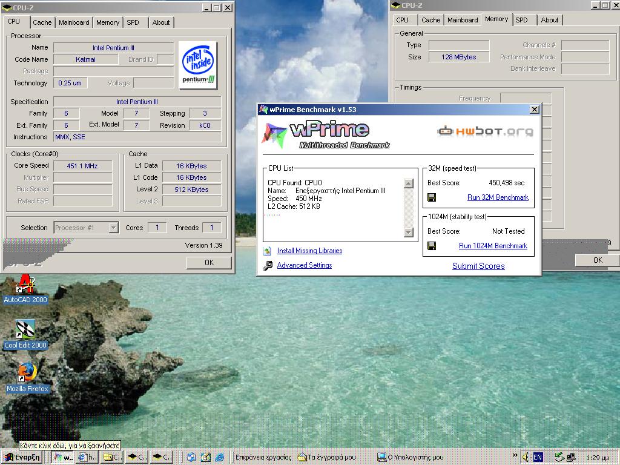Image resolution: width=620 pixels, height=465 pixels.
Task: Click the first quick launch icon on taskbar
Action: (x=191, y=457)
